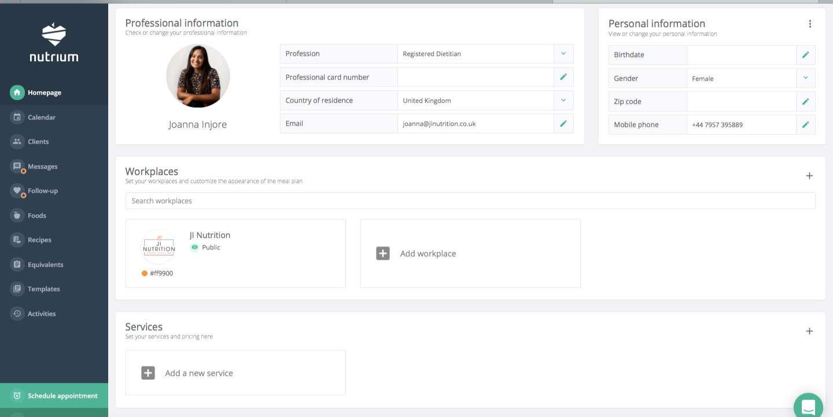Click the Follow-up heart icon
This screenshot has height=417, width=833.
click(17, 191)
